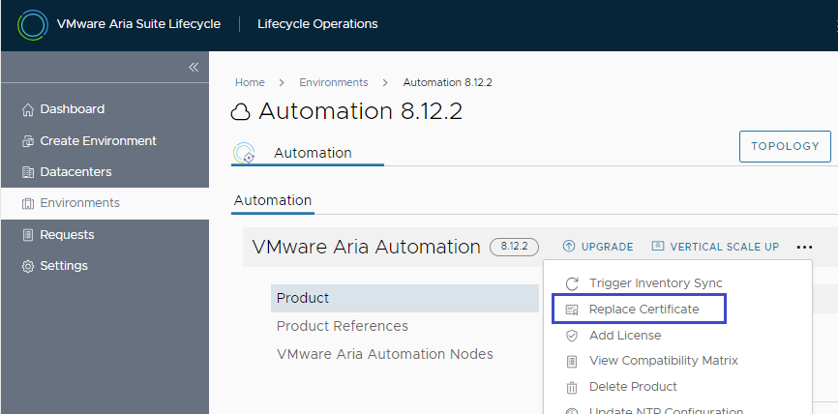Click the Environments icon in the sidebar
Image resolution: width=838 pixels, height=414 pixels.
(27, 203)
